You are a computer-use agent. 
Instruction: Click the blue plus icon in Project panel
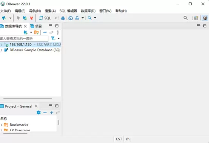pyautogui.click(x=51, y=113)
